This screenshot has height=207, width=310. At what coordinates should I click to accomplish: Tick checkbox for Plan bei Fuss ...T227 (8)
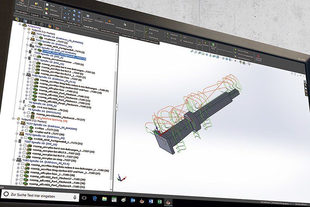33,72
